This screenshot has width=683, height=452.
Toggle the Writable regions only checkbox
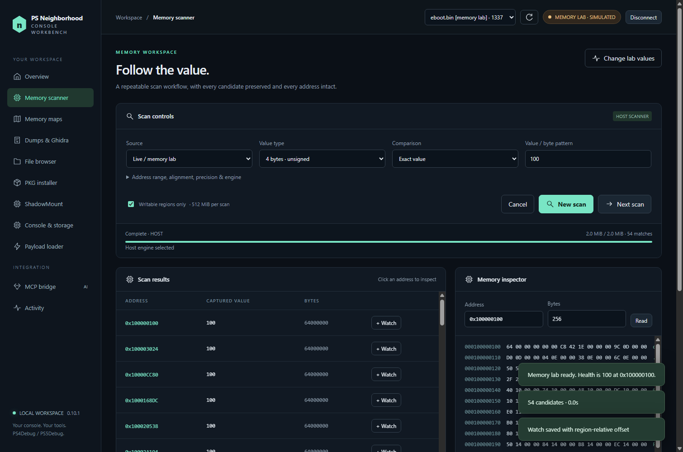point(131,204)
